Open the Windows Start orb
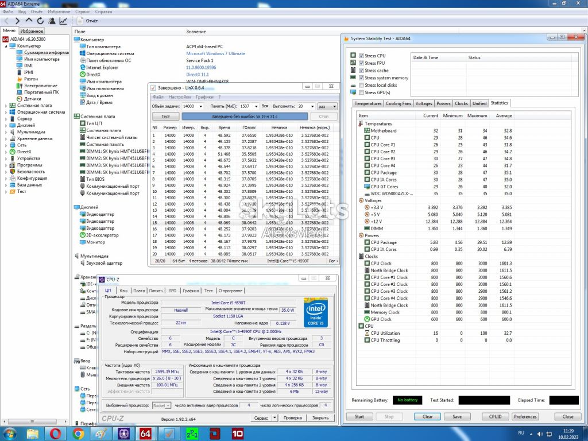This screenshot has height=441, width=588. tap(9, 434)
